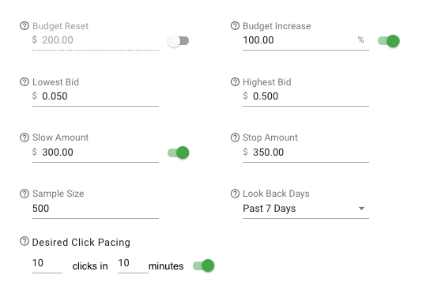Screen dimensions: 430x290
Task: Turn off the Slow Amount switch
Action: 179,153
